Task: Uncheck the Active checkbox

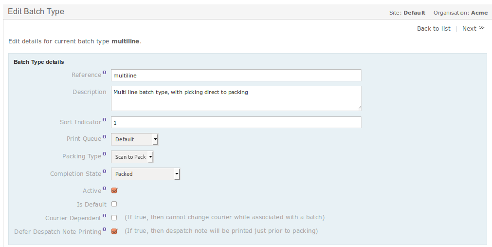Action: tap(114, 190)
